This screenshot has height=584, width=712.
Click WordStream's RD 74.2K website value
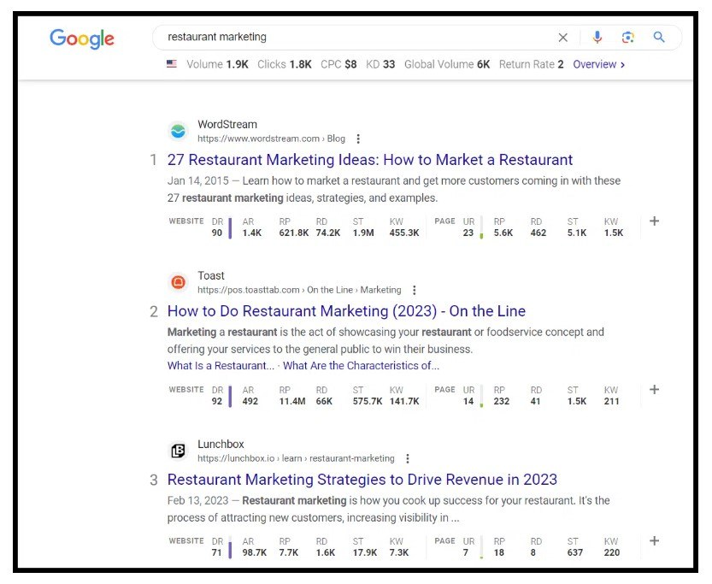pos(328,233)
